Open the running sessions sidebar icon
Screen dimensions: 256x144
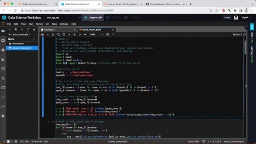pyautogui.click(x=3, y=40)
